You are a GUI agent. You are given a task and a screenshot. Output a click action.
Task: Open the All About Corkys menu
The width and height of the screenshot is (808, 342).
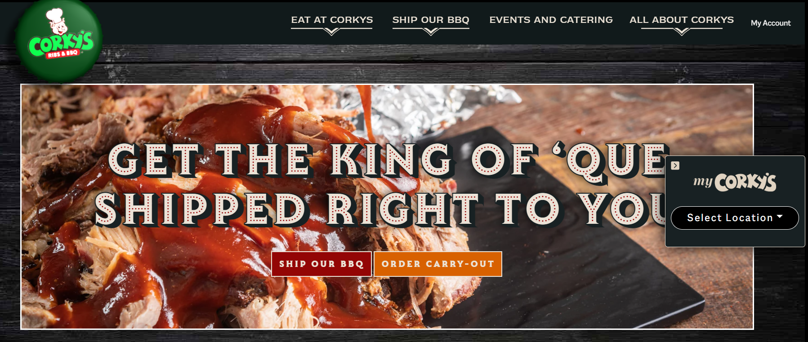tap(682, 20)
